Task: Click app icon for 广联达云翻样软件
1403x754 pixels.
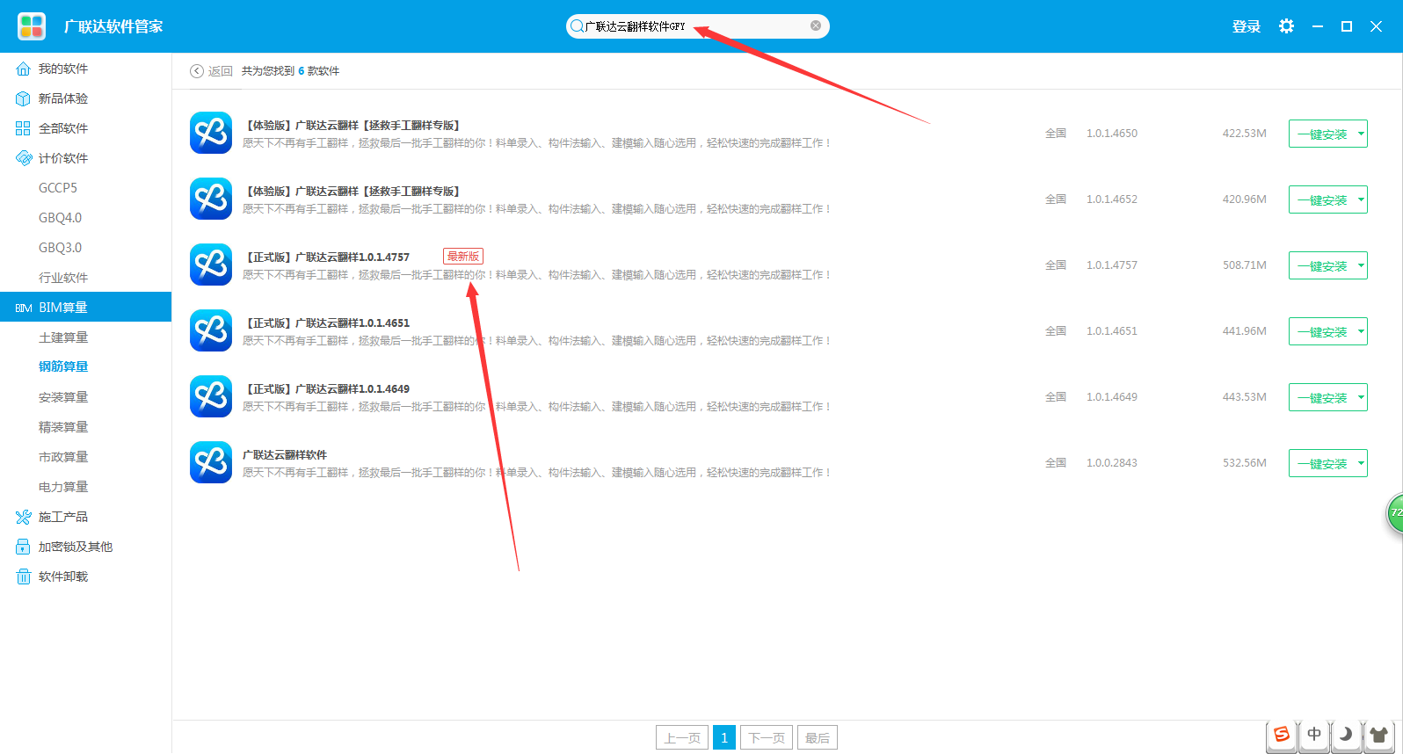Action: [211, 462]
